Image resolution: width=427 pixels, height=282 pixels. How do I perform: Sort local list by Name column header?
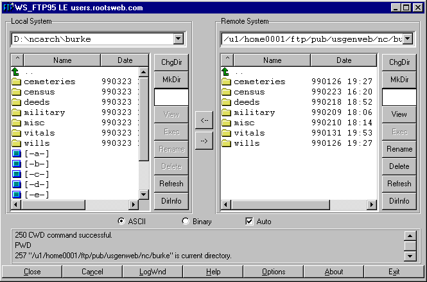[62, 60]
